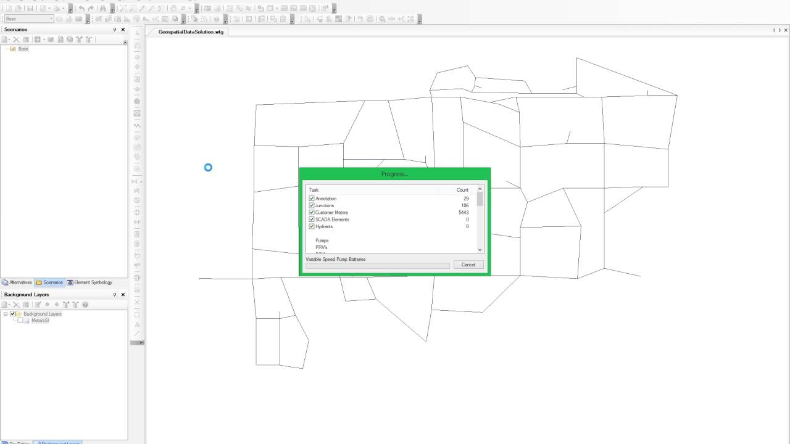Click the Move Down arrow in Background Layers toolbar

pyautogui.click(x=57, y=305)
